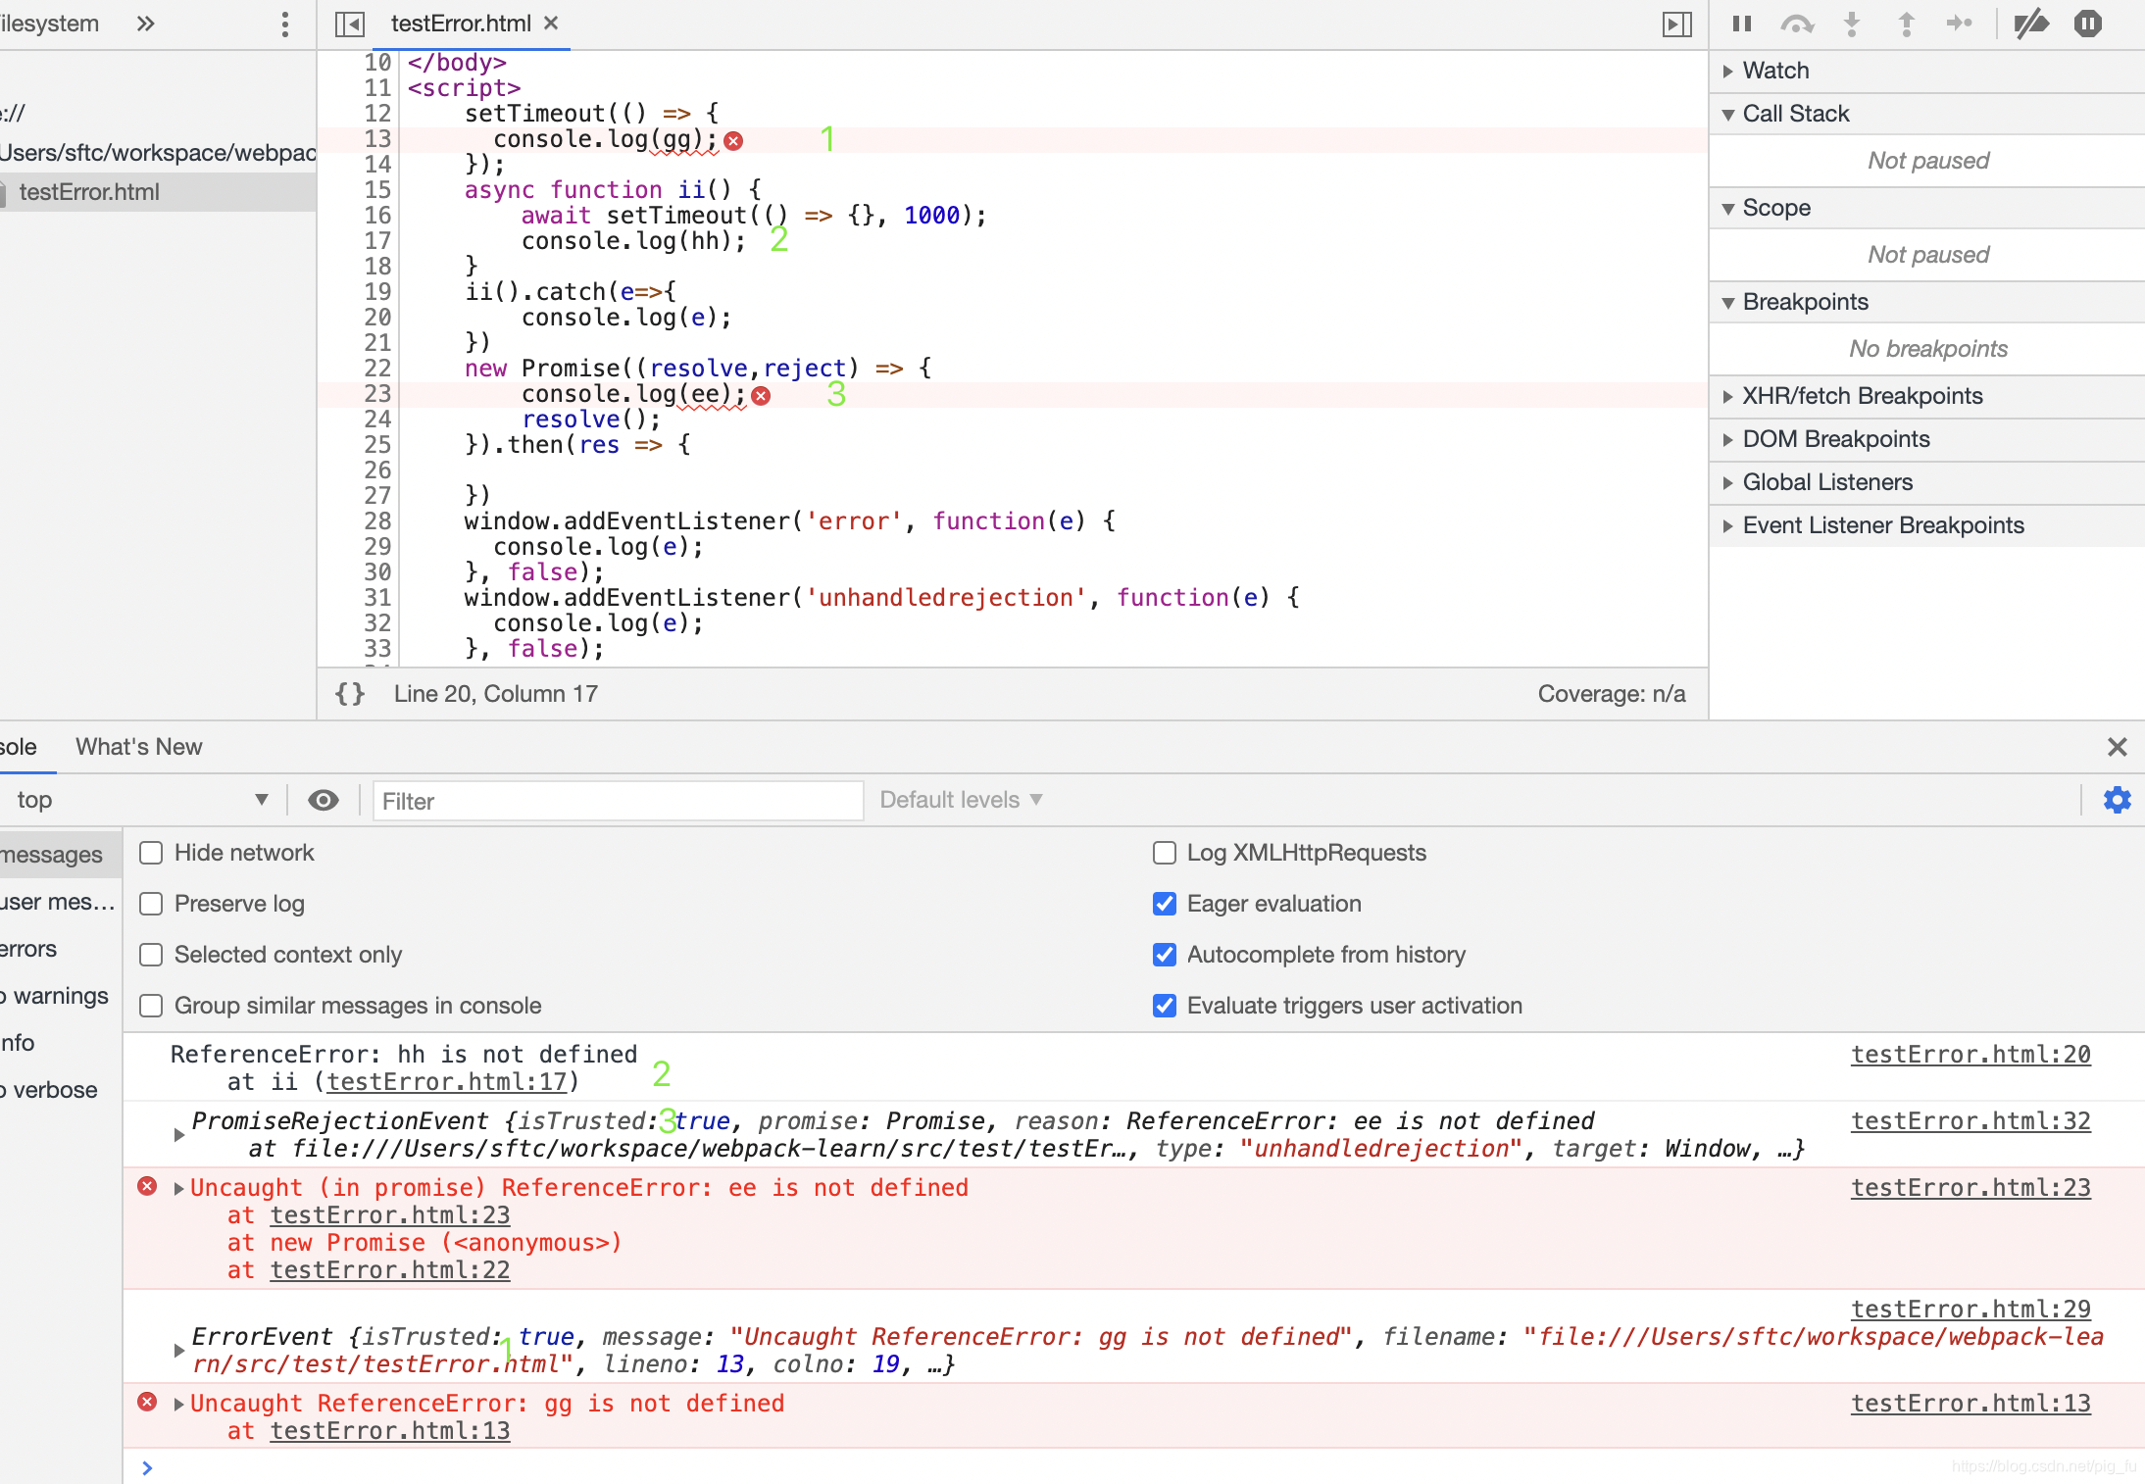
Task: Expand the PromiseRejectionEvent log entry
Action: (177, 1122)
